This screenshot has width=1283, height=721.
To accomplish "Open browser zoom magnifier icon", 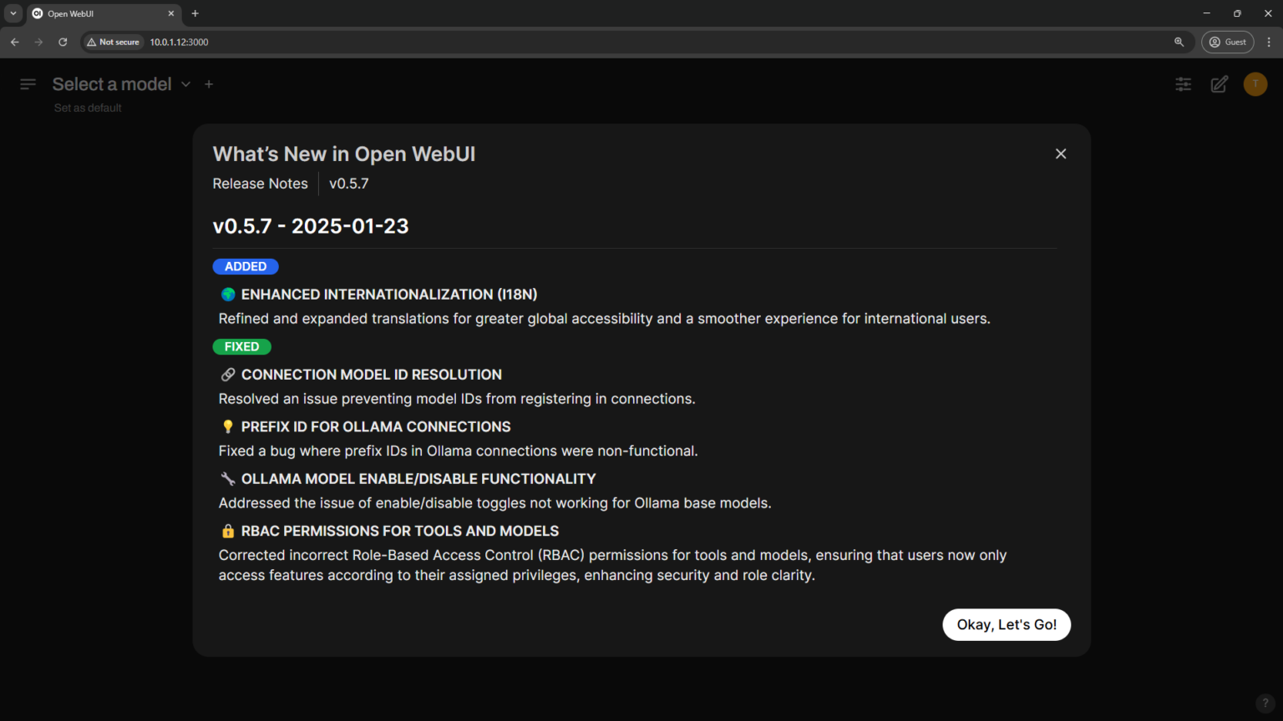I will [1179, 42].
